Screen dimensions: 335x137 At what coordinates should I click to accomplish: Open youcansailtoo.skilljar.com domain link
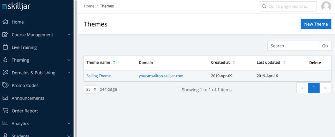pos(161,76)
